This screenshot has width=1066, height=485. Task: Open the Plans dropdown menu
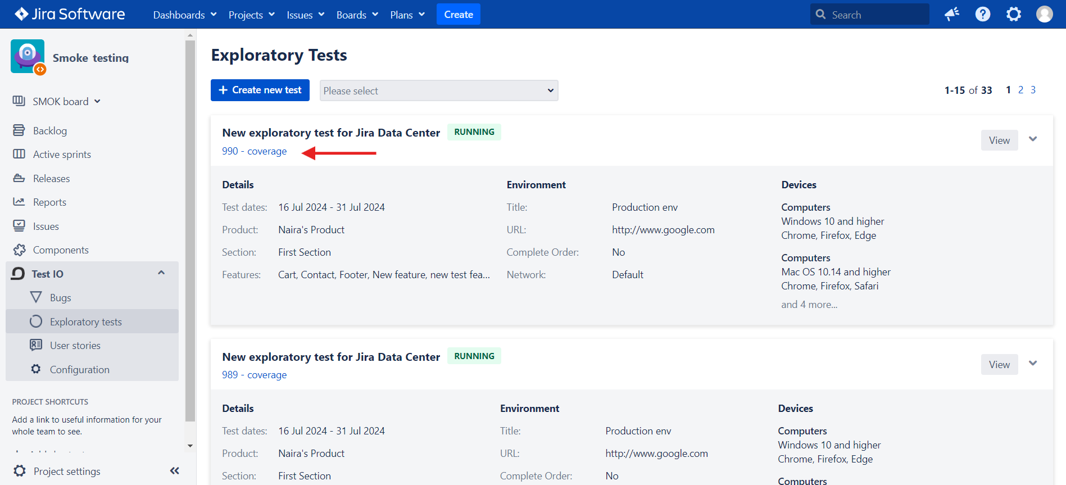coord(407,15)
